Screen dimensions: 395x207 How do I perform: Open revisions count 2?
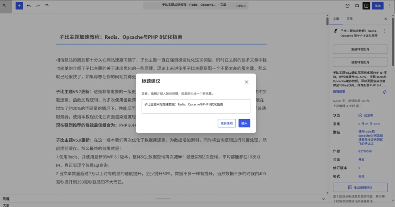(359, 168)
